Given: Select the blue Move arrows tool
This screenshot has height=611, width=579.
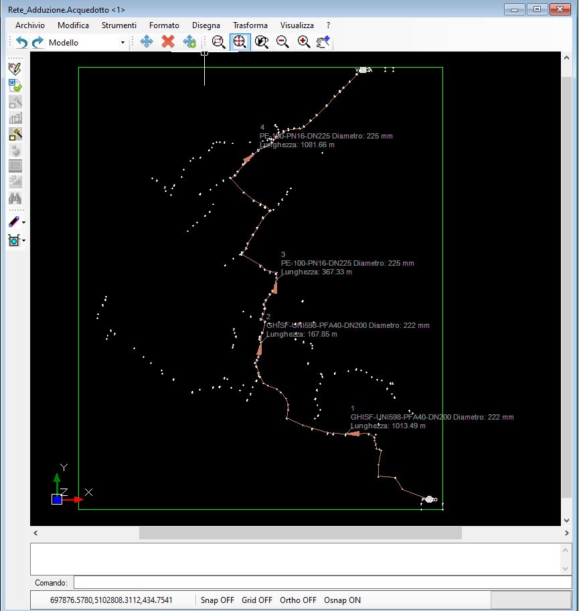Looking at the screenshot, I should (x=147, y=41).
